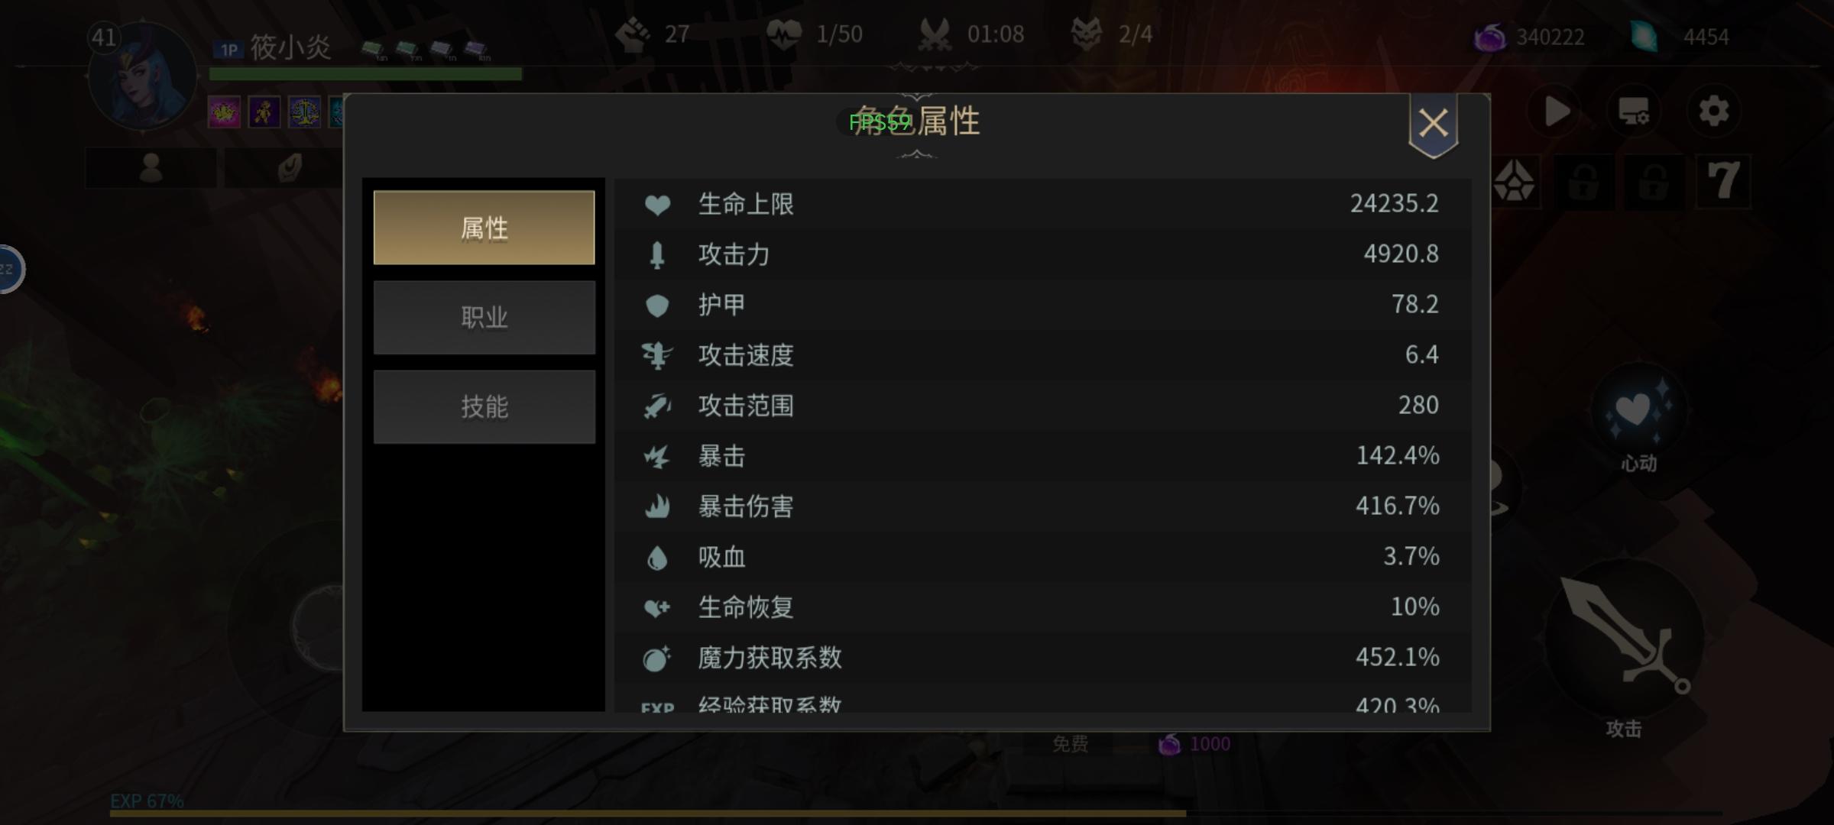Open the character silhouette tab
Screen dimensions: 1834x825
point(151,168)
